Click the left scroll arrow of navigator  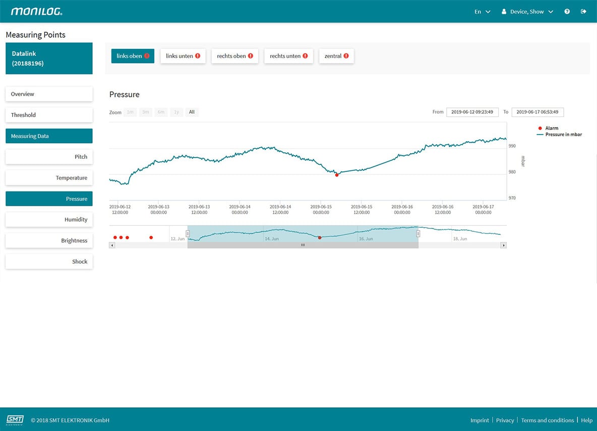pos(112,245)
